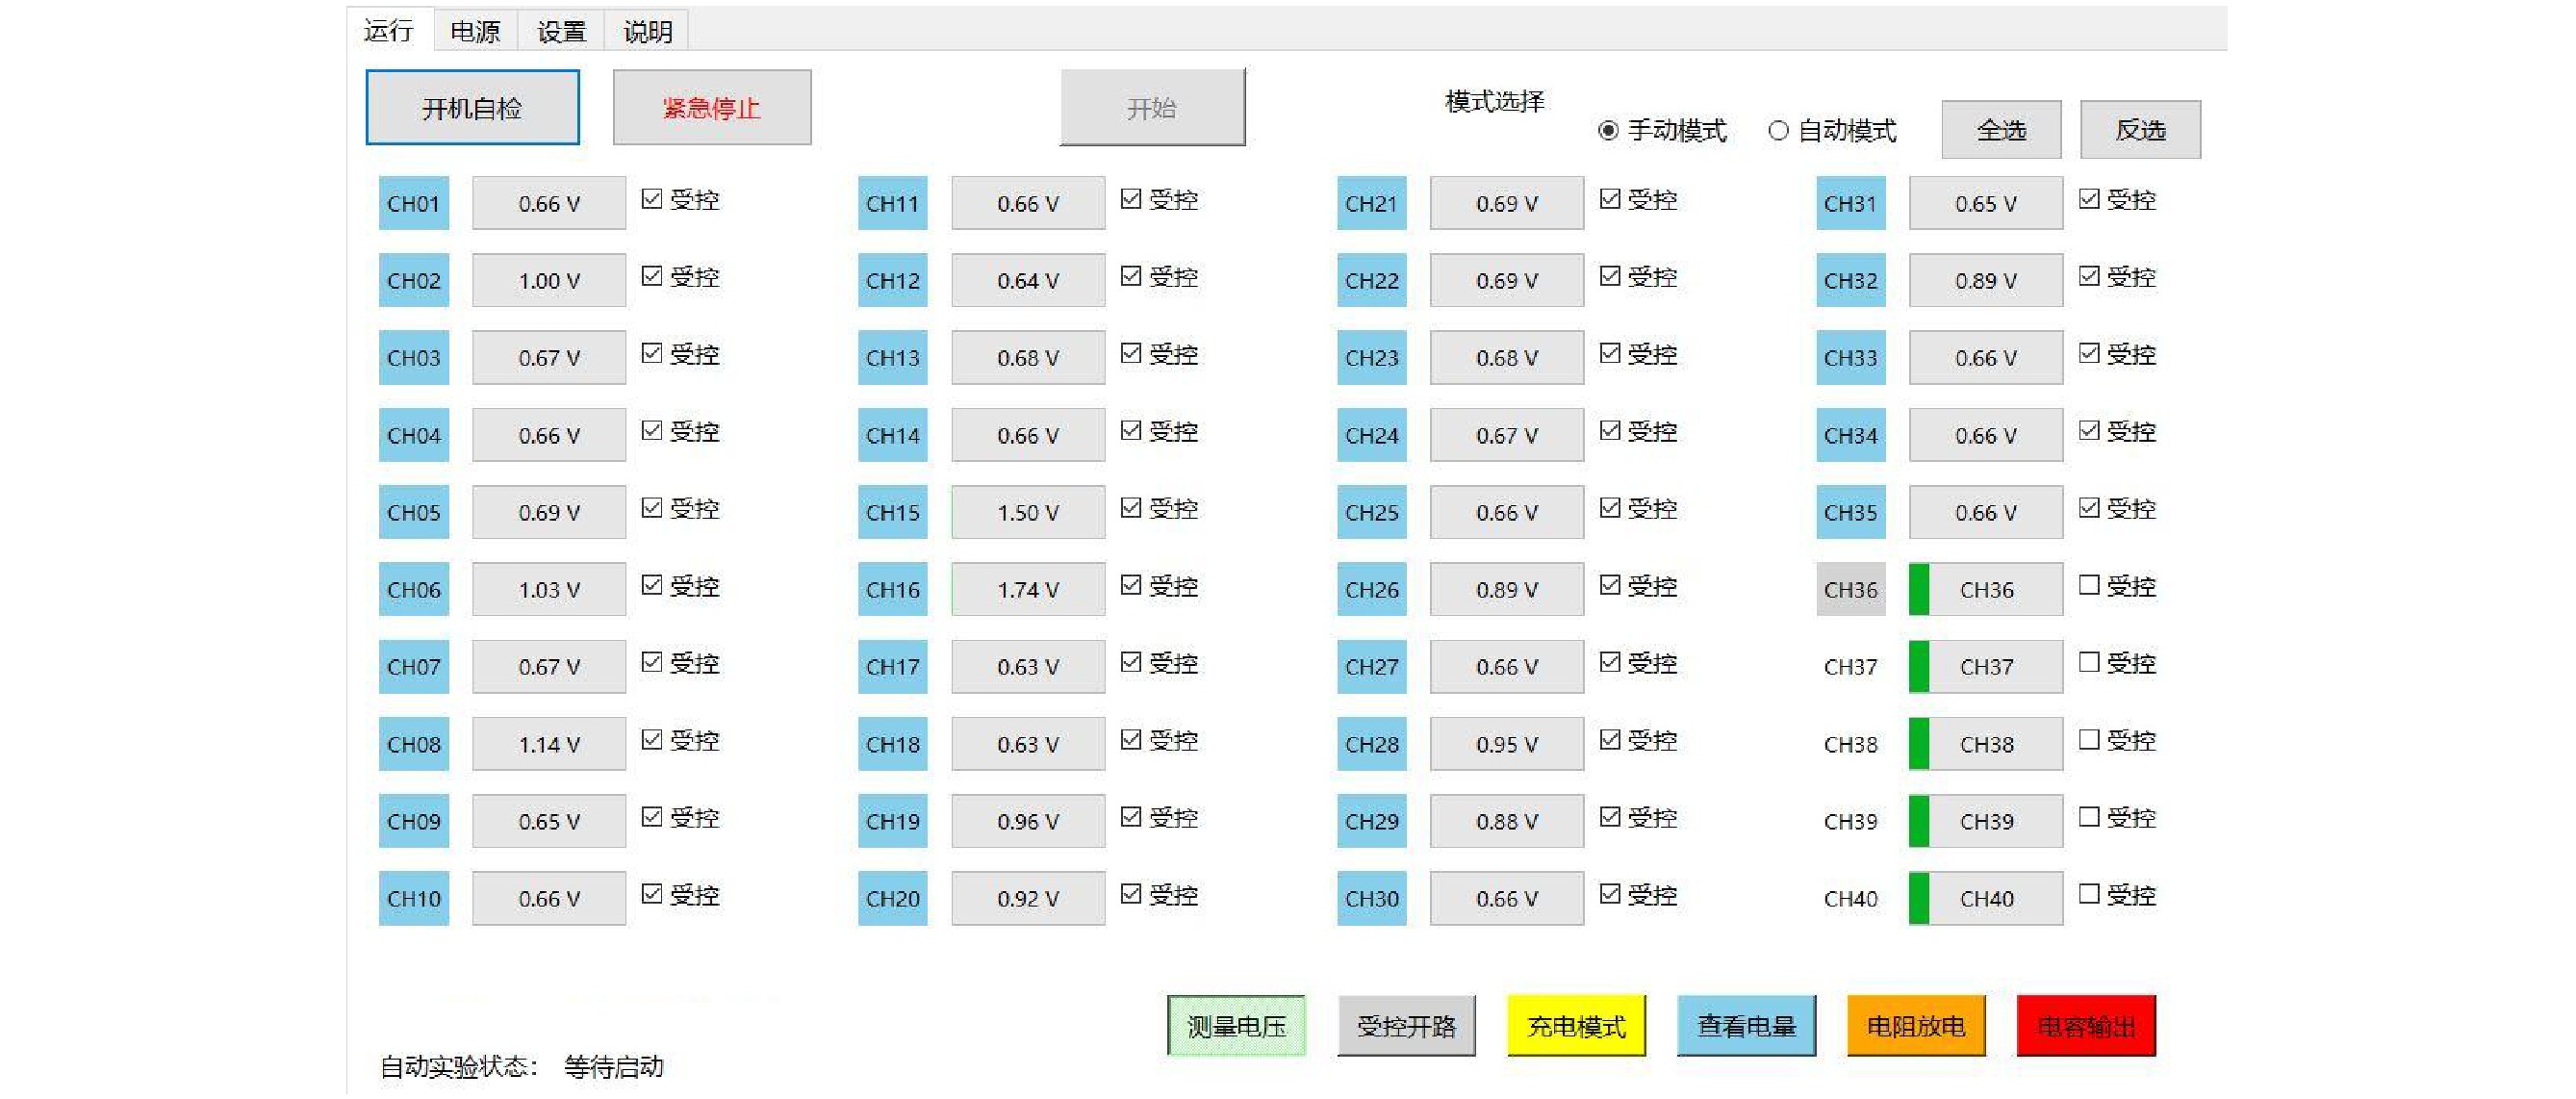The height and width of the screenshot is (1099, 2576).
Task: Open the 设置 tab
Action: pos(561,31)
